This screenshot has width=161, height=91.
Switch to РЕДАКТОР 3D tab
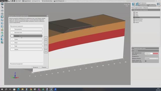point(36,1)
